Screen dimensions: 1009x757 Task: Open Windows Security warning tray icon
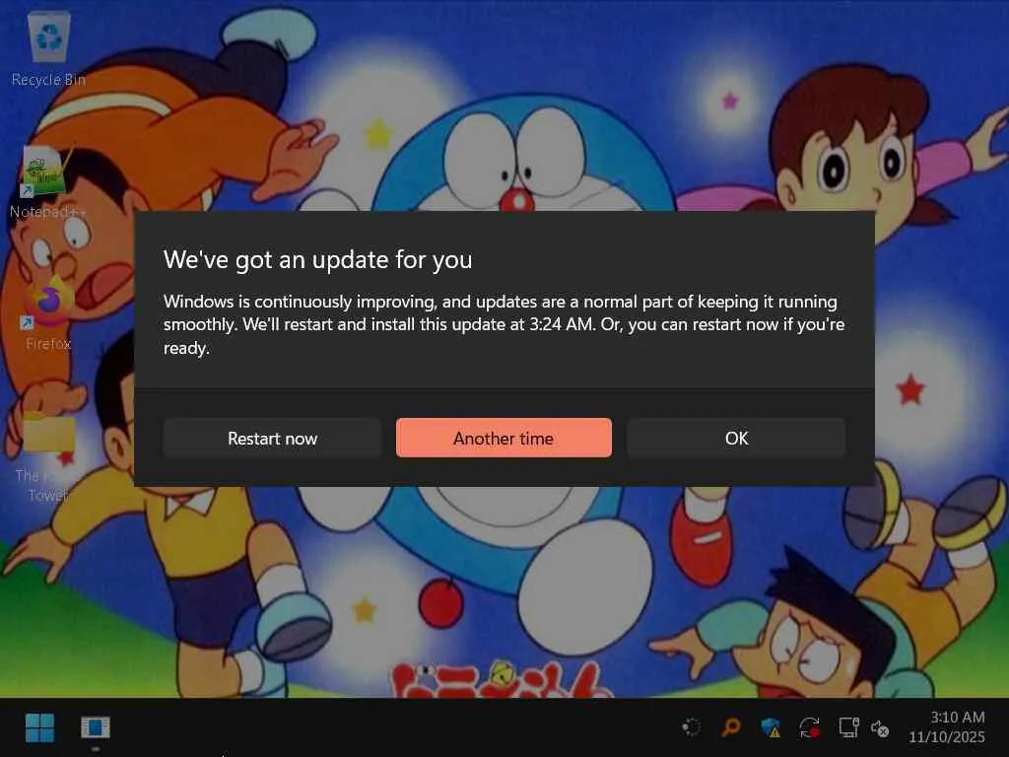pyautogui.click(x=771, y=727)
